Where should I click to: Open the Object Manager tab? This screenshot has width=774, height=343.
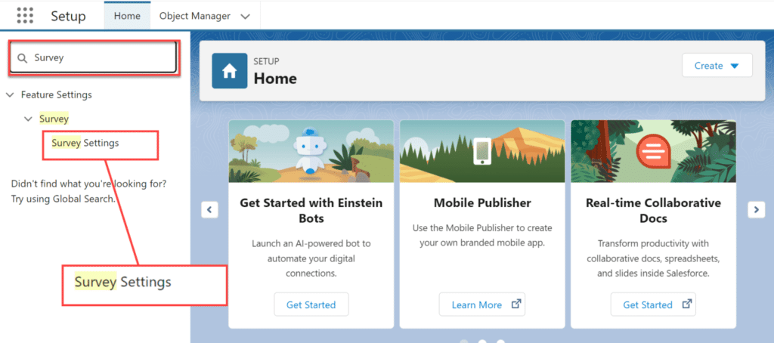(194, 16)
